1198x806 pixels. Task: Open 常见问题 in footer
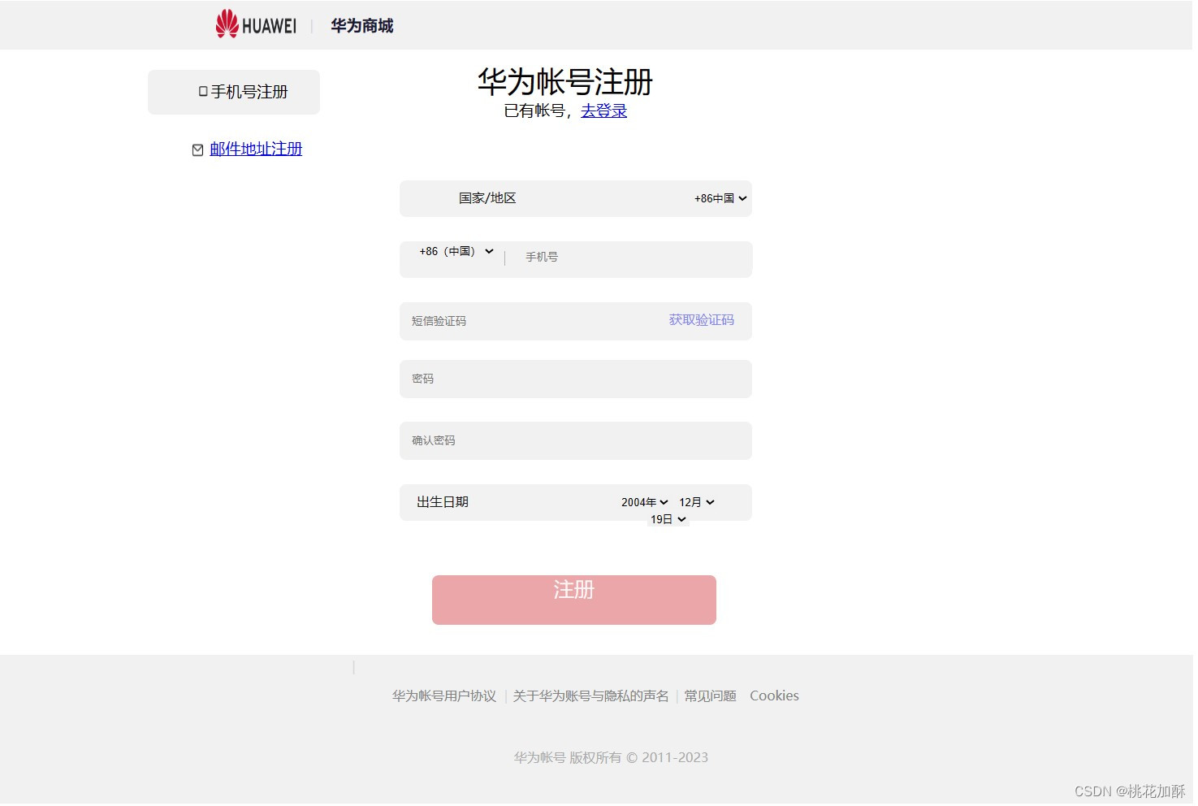tap(710, 695)
